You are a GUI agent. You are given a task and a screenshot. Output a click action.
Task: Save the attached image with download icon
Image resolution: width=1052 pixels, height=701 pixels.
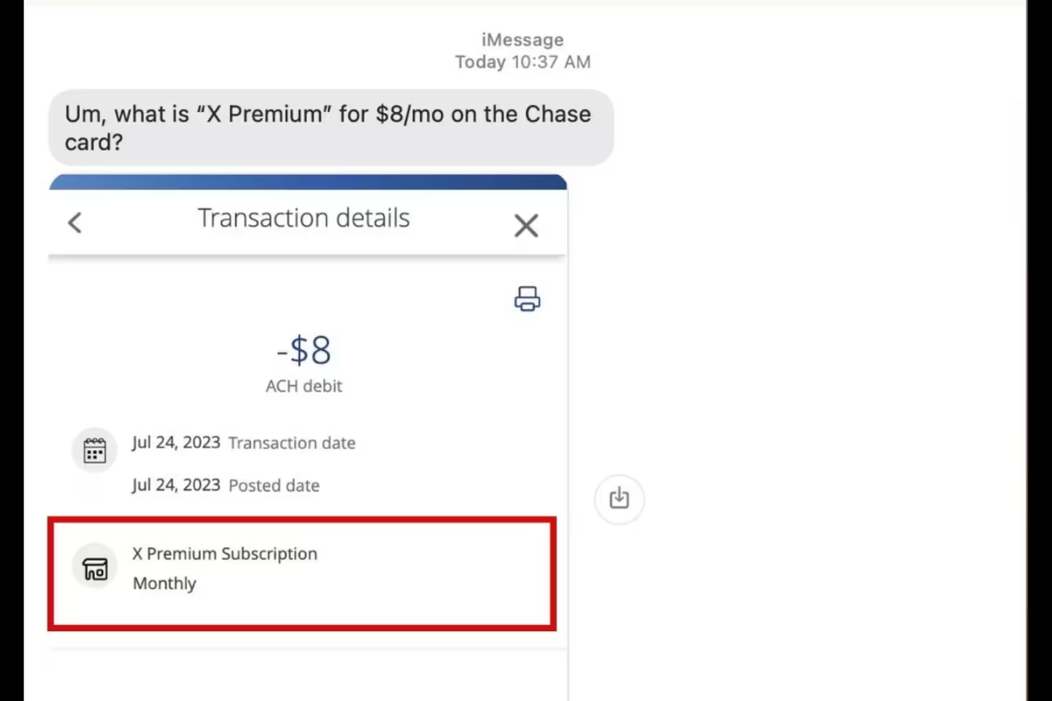(619, 499)
